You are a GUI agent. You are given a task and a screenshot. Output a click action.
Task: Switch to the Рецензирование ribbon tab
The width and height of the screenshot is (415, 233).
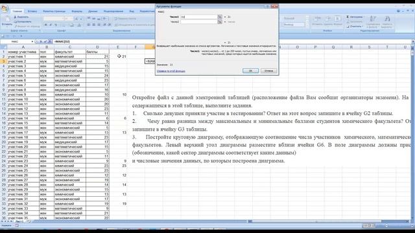click(x=113, y=12)
